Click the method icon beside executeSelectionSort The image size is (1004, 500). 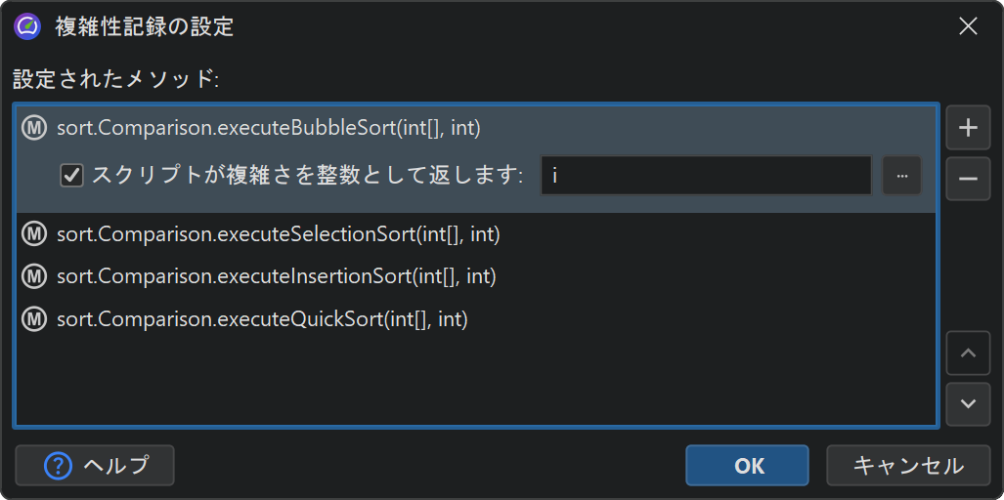[x=35, y=233]
